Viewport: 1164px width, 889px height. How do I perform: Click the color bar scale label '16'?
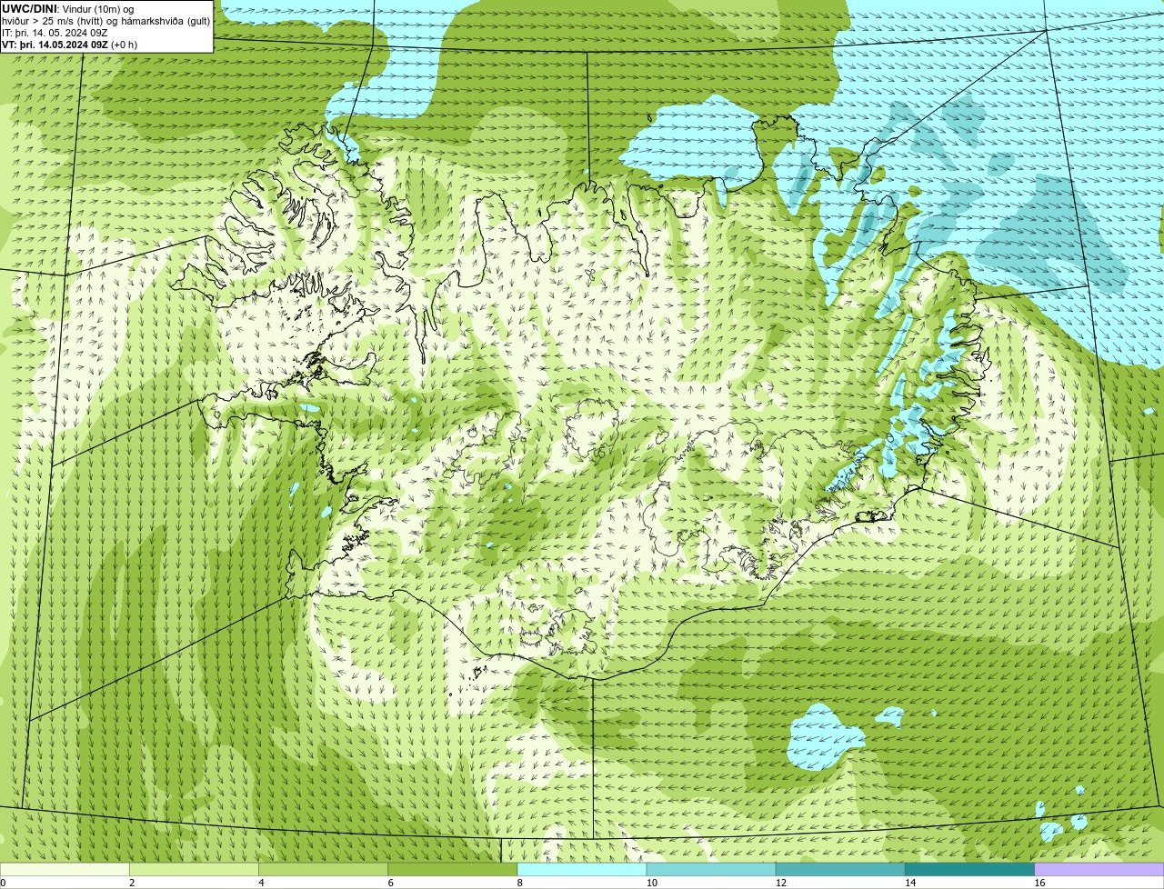click(1039, 883)
